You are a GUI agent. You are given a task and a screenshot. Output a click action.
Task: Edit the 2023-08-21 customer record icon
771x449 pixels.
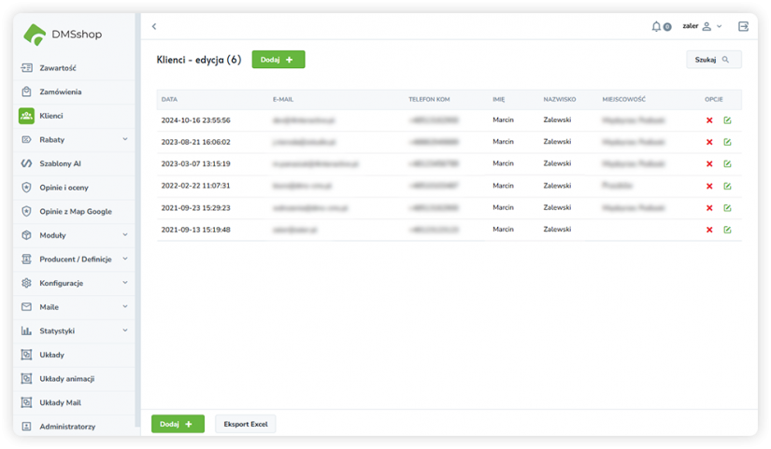click(727, 143)
